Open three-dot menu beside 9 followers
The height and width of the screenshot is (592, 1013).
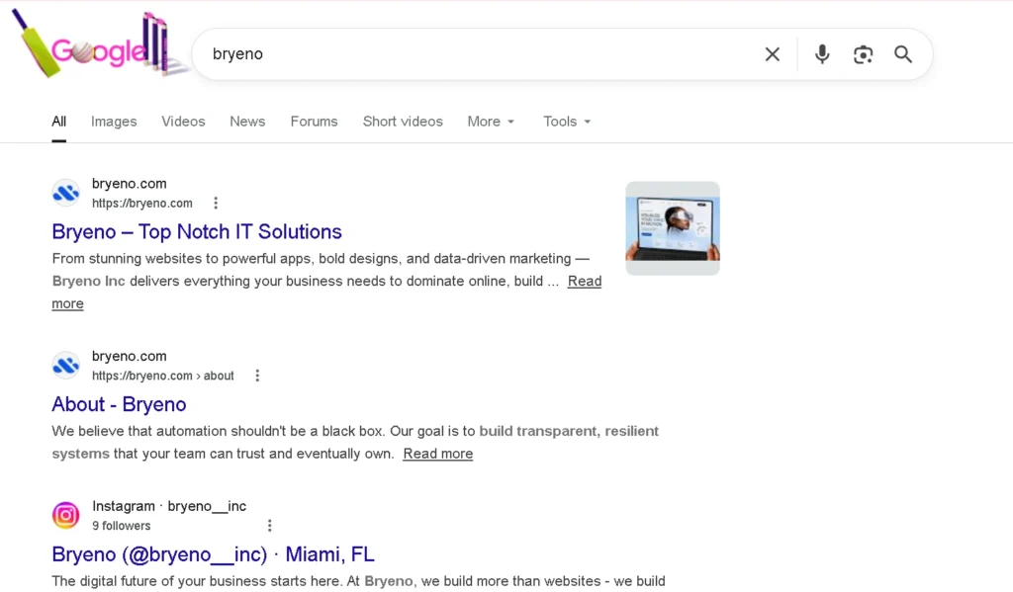[269, 526]
